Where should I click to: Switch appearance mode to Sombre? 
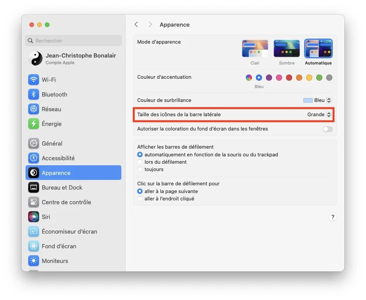click(286, 48)
